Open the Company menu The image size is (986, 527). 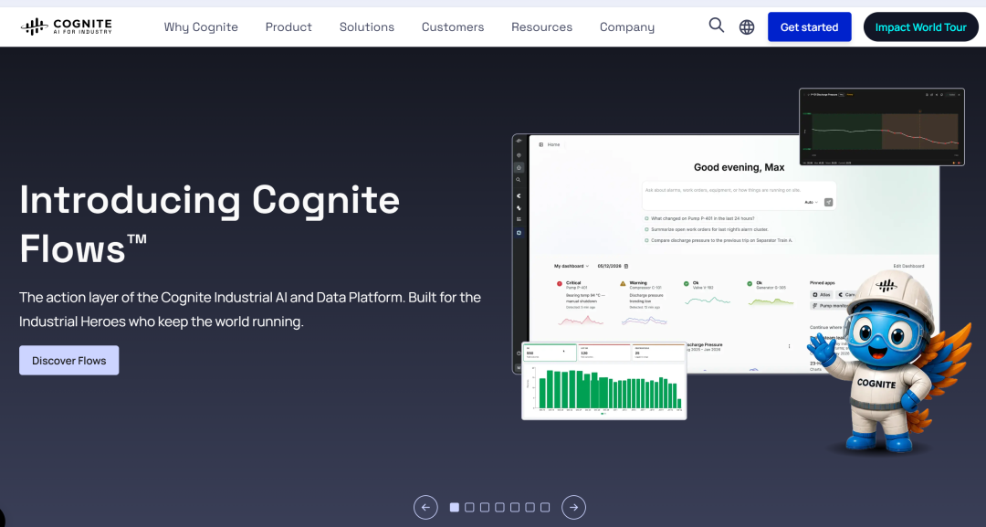coord(627,27)
